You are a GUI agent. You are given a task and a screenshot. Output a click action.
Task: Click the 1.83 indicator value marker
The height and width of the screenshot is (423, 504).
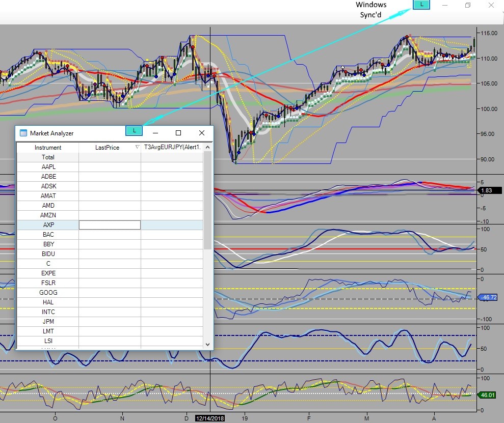point(489,190)
